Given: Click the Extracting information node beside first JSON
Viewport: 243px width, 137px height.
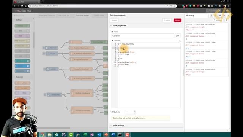Looking at the screenshot, I should coord(82,53).
